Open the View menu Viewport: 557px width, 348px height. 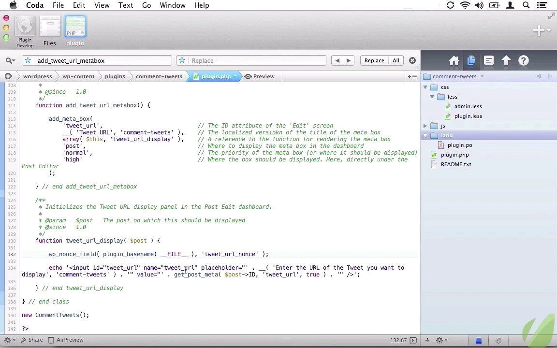point(102,5)
